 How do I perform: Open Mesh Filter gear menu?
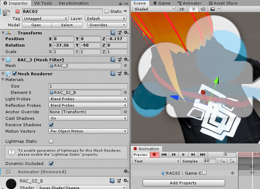tap(126, 59)
